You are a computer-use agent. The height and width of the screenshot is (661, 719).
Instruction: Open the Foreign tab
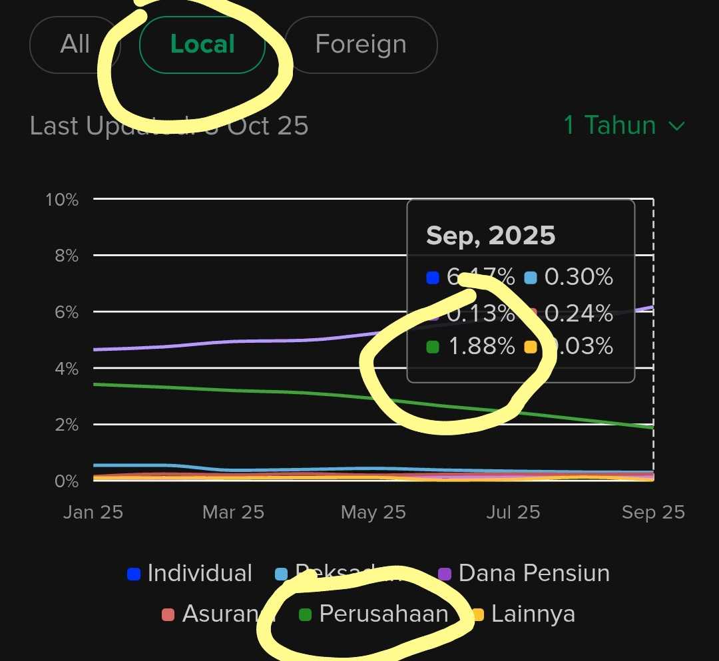tap(360, 45)
